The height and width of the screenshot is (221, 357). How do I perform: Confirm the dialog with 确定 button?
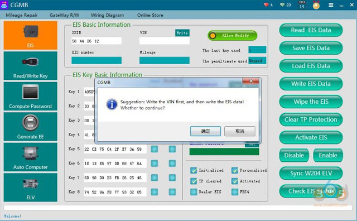205,131
